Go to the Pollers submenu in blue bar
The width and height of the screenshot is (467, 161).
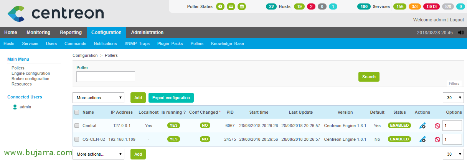tap(197, 43)
